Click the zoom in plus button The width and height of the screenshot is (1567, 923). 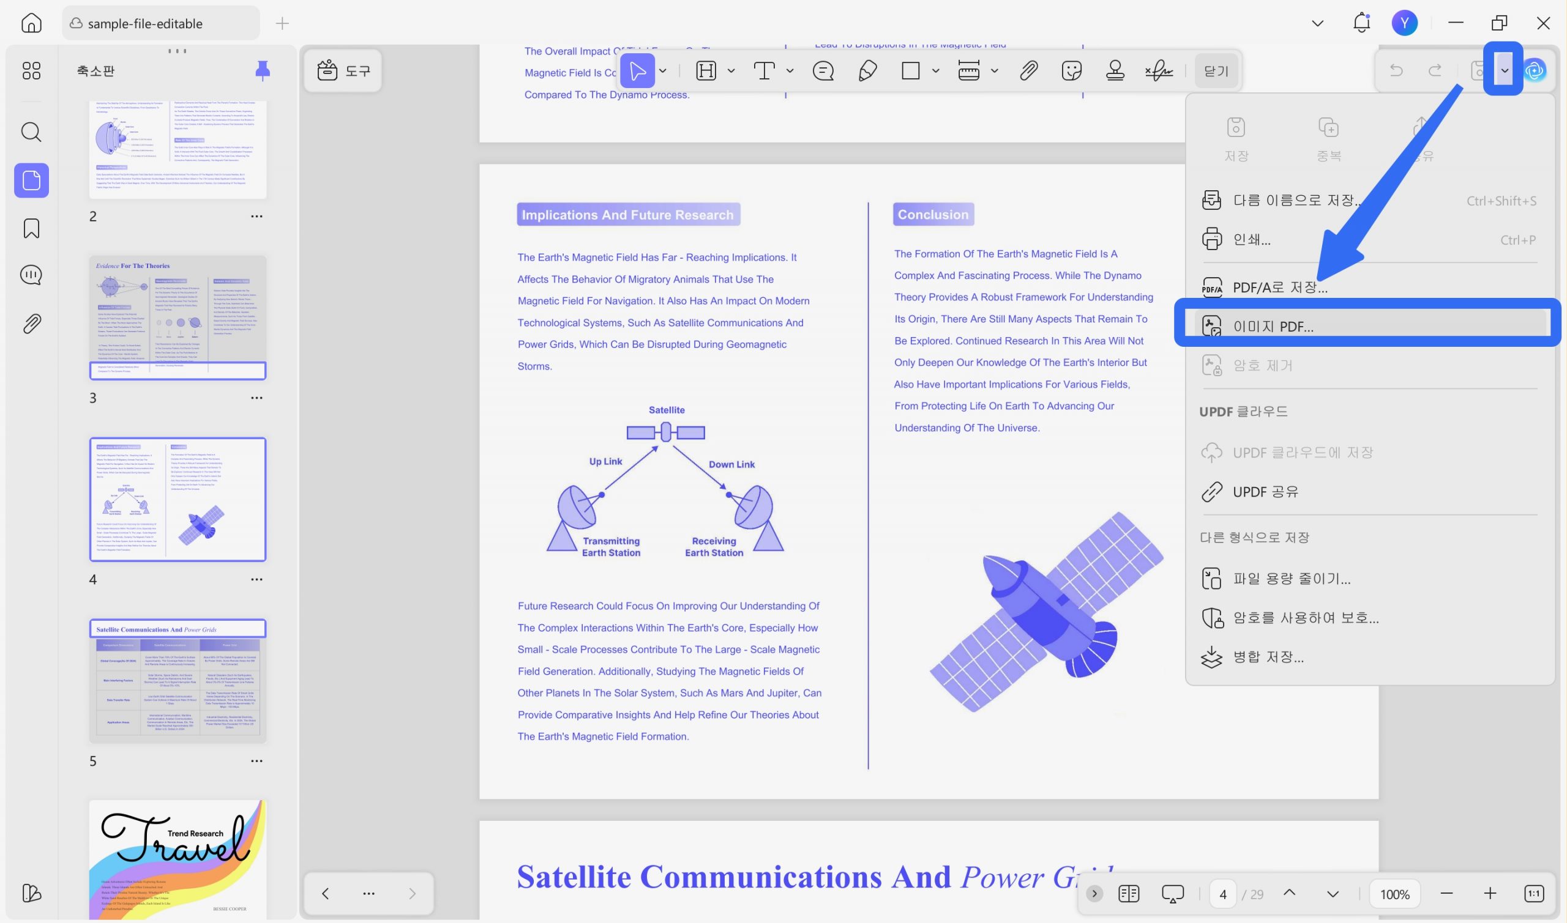[1489, 894]
